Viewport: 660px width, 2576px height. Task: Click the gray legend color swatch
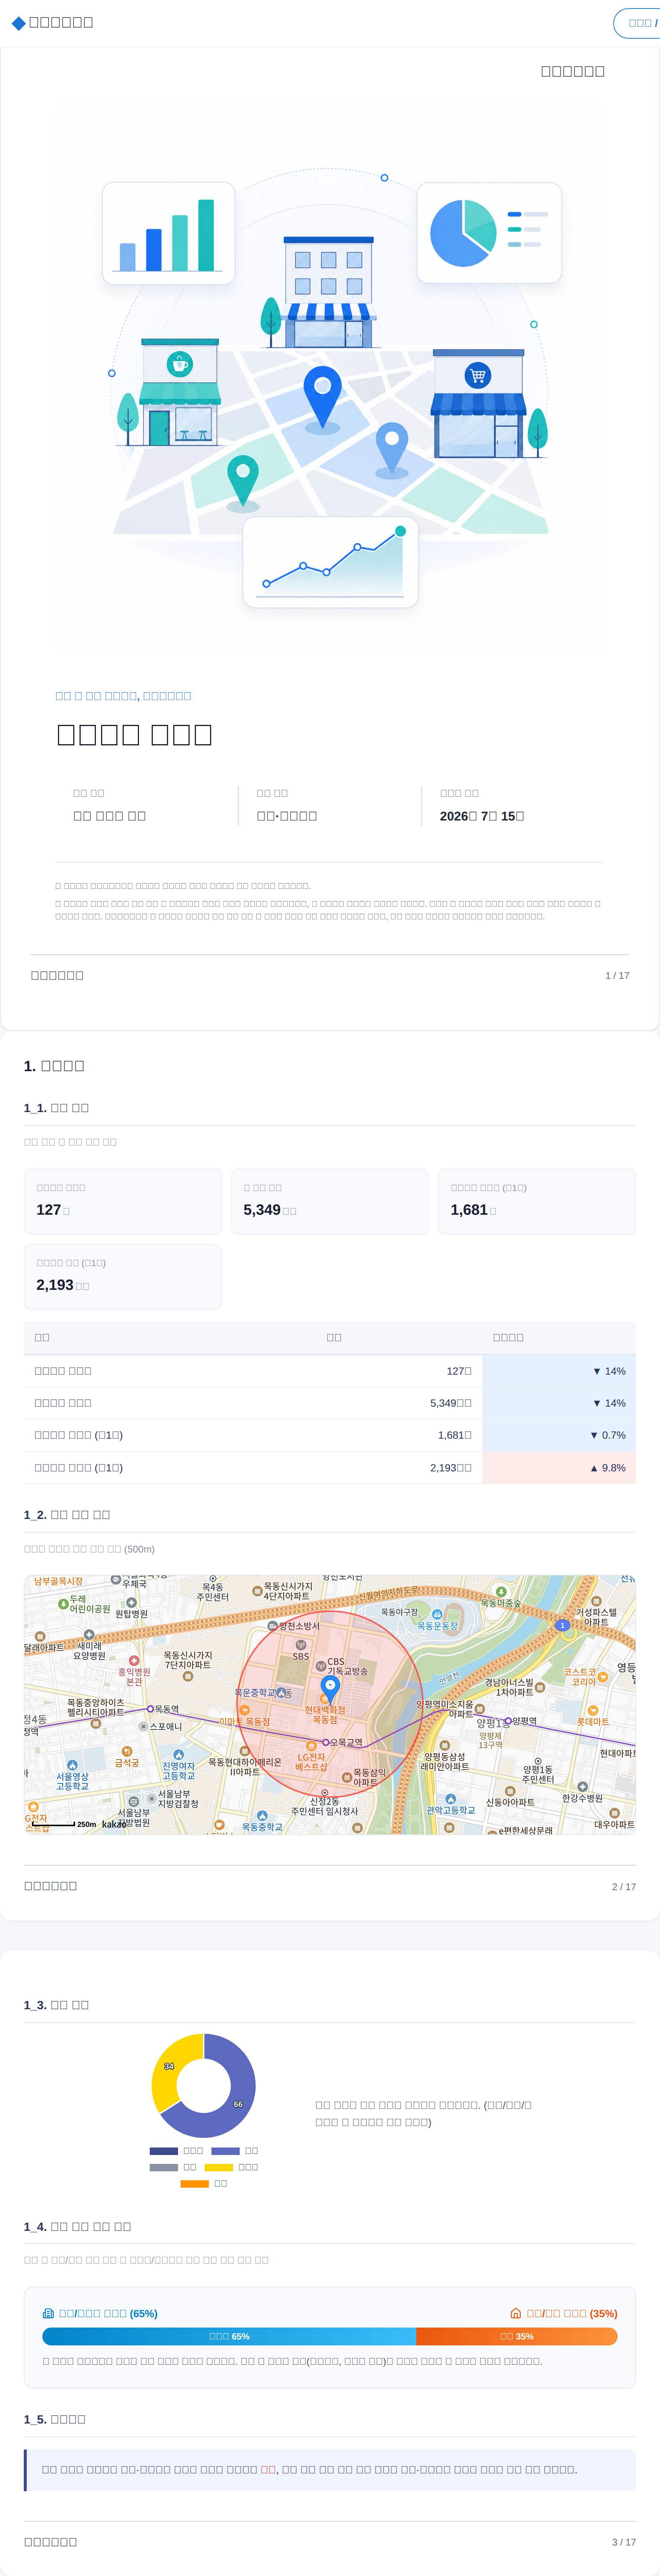164,2167
